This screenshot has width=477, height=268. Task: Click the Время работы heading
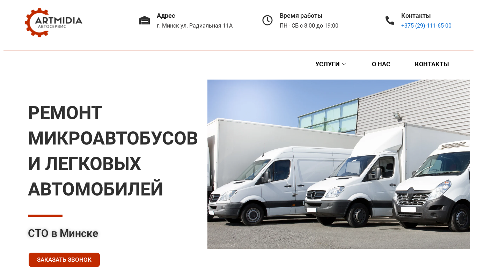pos(301,16)
